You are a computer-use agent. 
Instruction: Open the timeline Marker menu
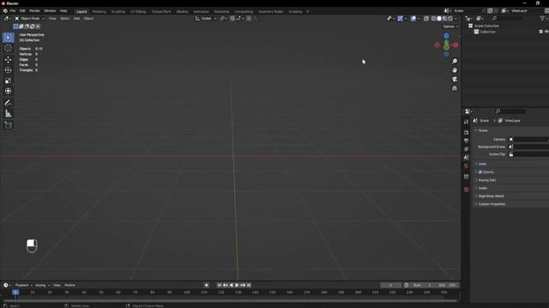click(x=69, y=285)
